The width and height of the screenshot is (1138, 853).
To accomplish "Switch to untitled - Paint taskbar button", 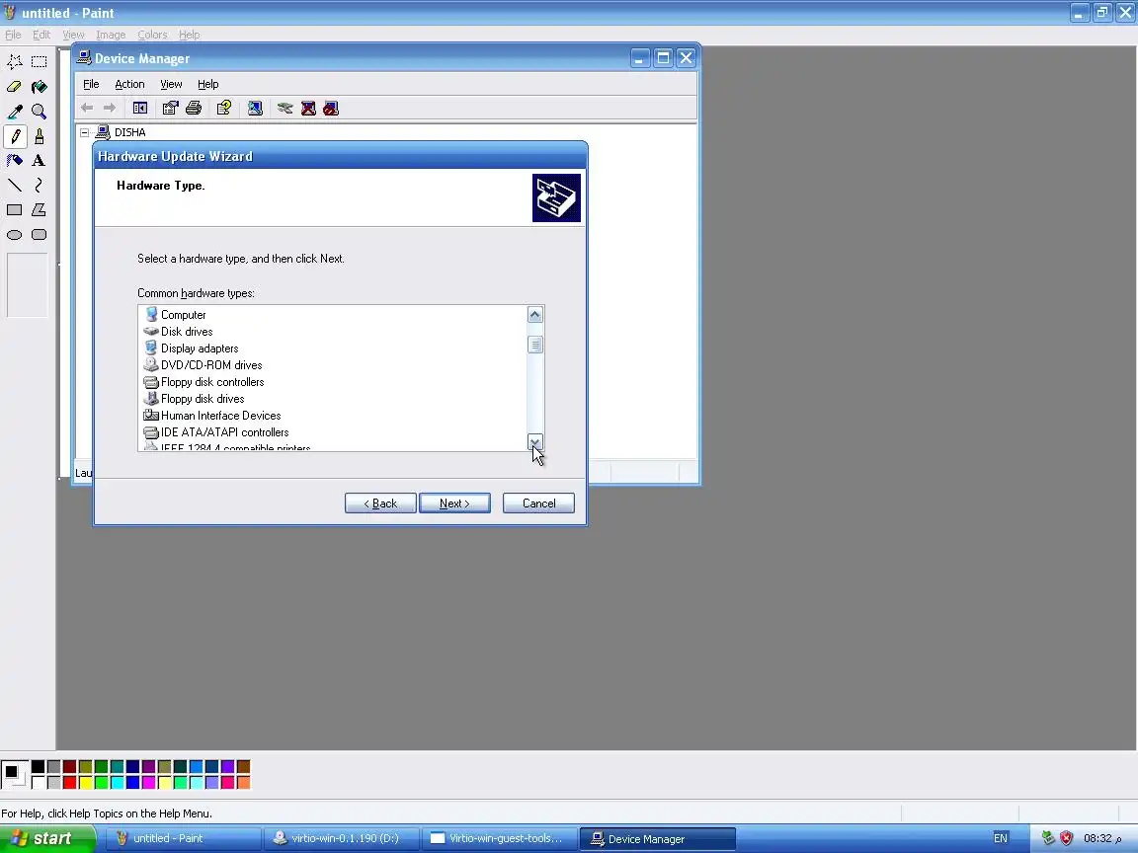I will pos(184,838).
